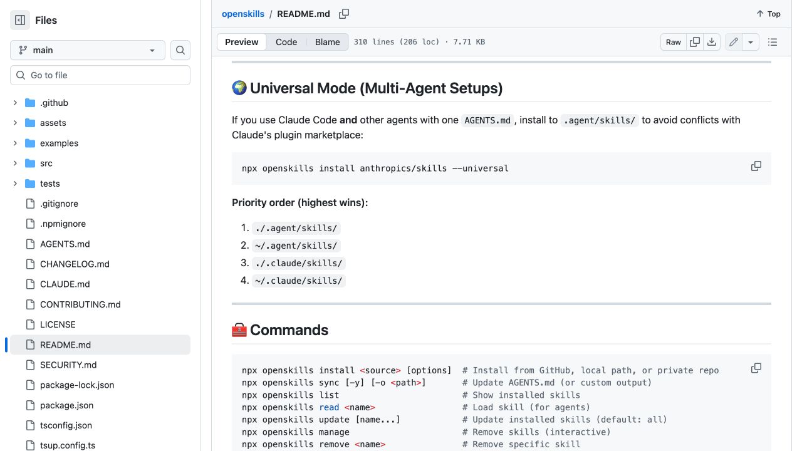Focus the Go to file input
Screen dimensions: 802x451
[x=100, y=75]
